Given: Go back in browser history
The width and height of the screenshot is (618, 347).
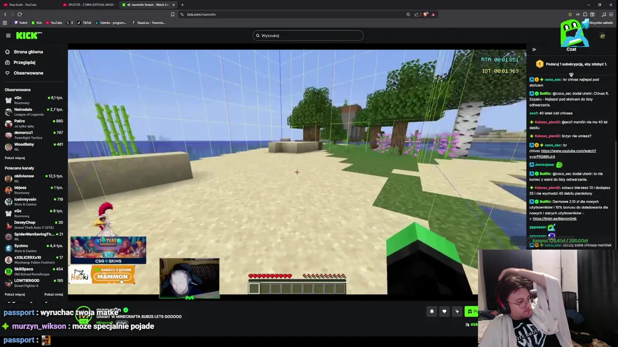Looking at the screenshot, I should click(5, 14).
